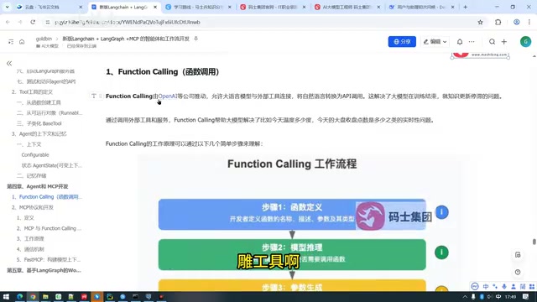Collapse the outline sidebar with double chevron
The width and height of the screenshot is (537, 302).
[9, 63]
